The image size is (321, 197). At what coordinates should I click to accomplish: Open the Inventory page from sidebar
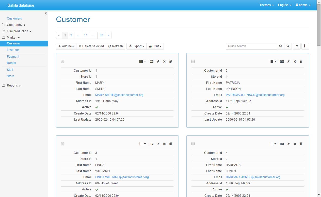[x=13, y=50]
